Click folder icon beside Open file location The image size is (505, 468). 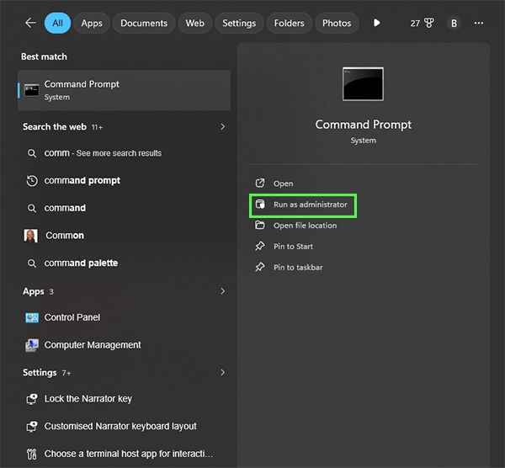point(260,225)
